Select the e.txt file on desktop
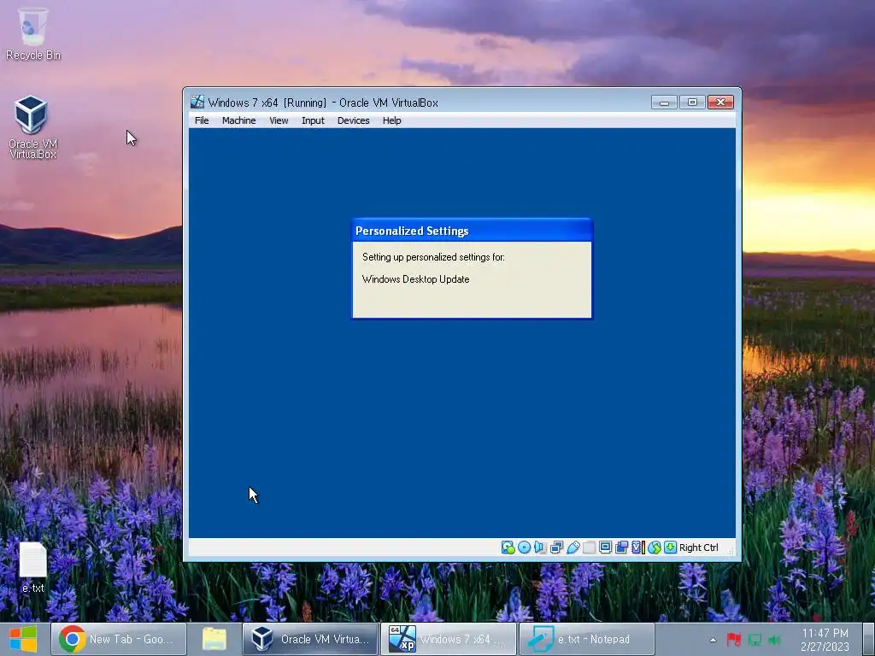 coord(33,567)
